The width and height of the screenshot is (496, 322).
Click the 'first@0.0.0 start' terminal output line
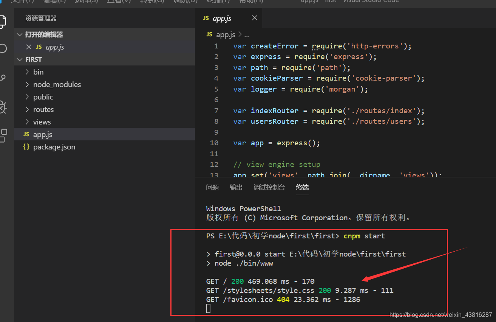click(x=306, y=254)
